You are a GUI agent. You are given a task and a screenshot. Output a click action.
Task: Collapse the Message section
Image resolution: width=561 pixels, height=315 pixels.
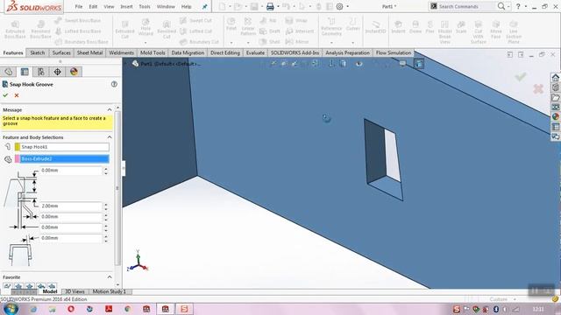pos(110,109)
